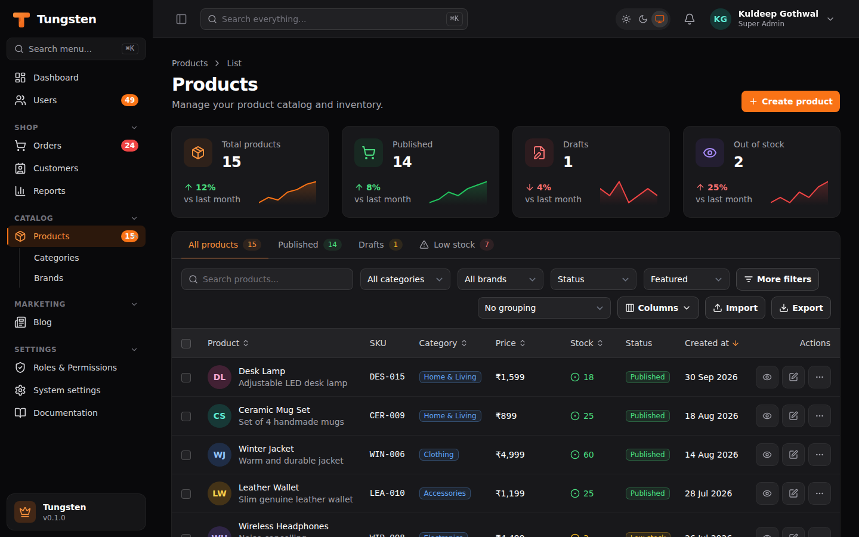Check the Desk Lamp row checkbox

tap(186, 378)
